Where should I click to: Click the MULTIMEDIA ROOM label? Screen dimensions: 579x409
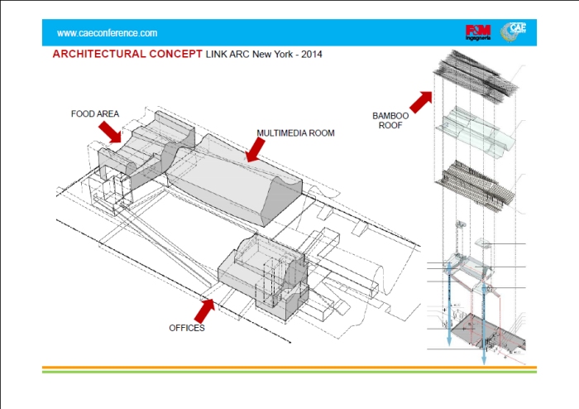[295, 132]
